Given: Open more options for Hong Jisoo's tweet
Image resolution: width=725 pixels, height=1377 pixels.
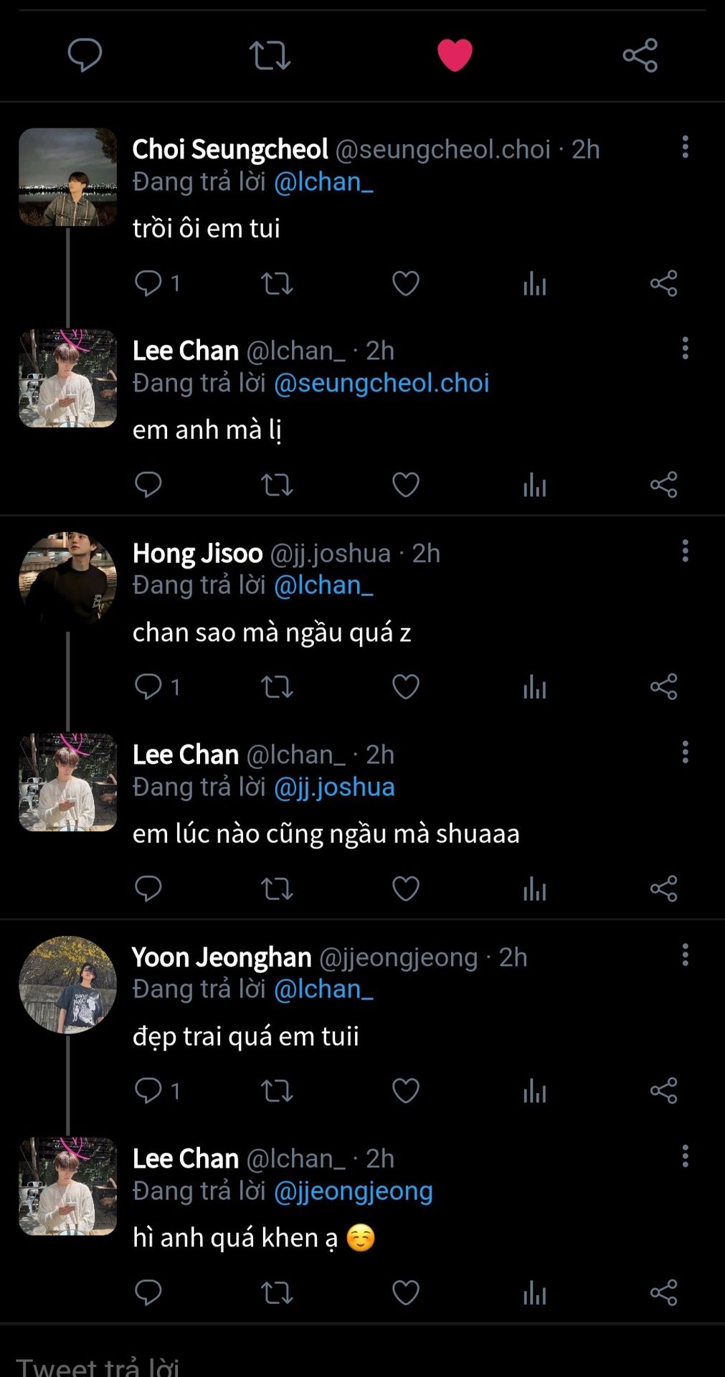Looking at the screenshot, I should [685, 551].
